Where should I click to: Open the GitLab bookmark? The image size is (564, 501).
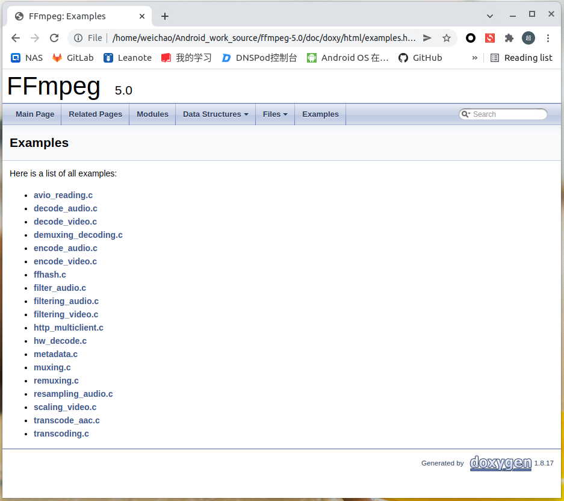[x=72, y=58]
